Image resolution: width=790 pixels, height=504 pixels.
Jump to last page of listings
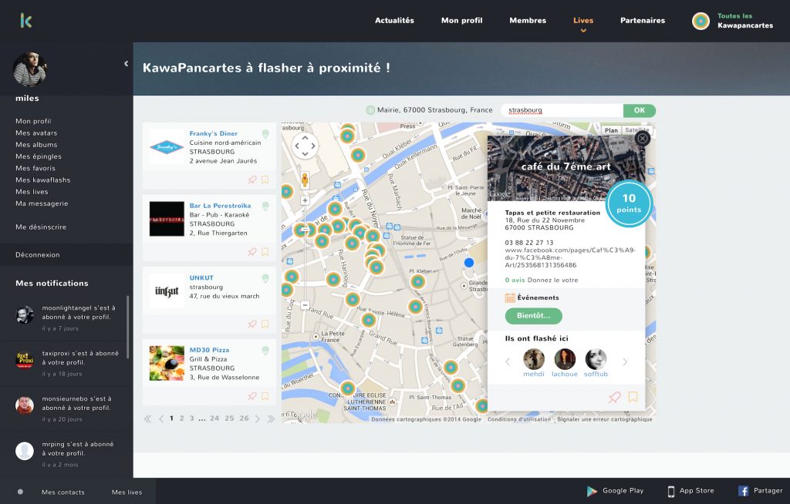[271, 418]
